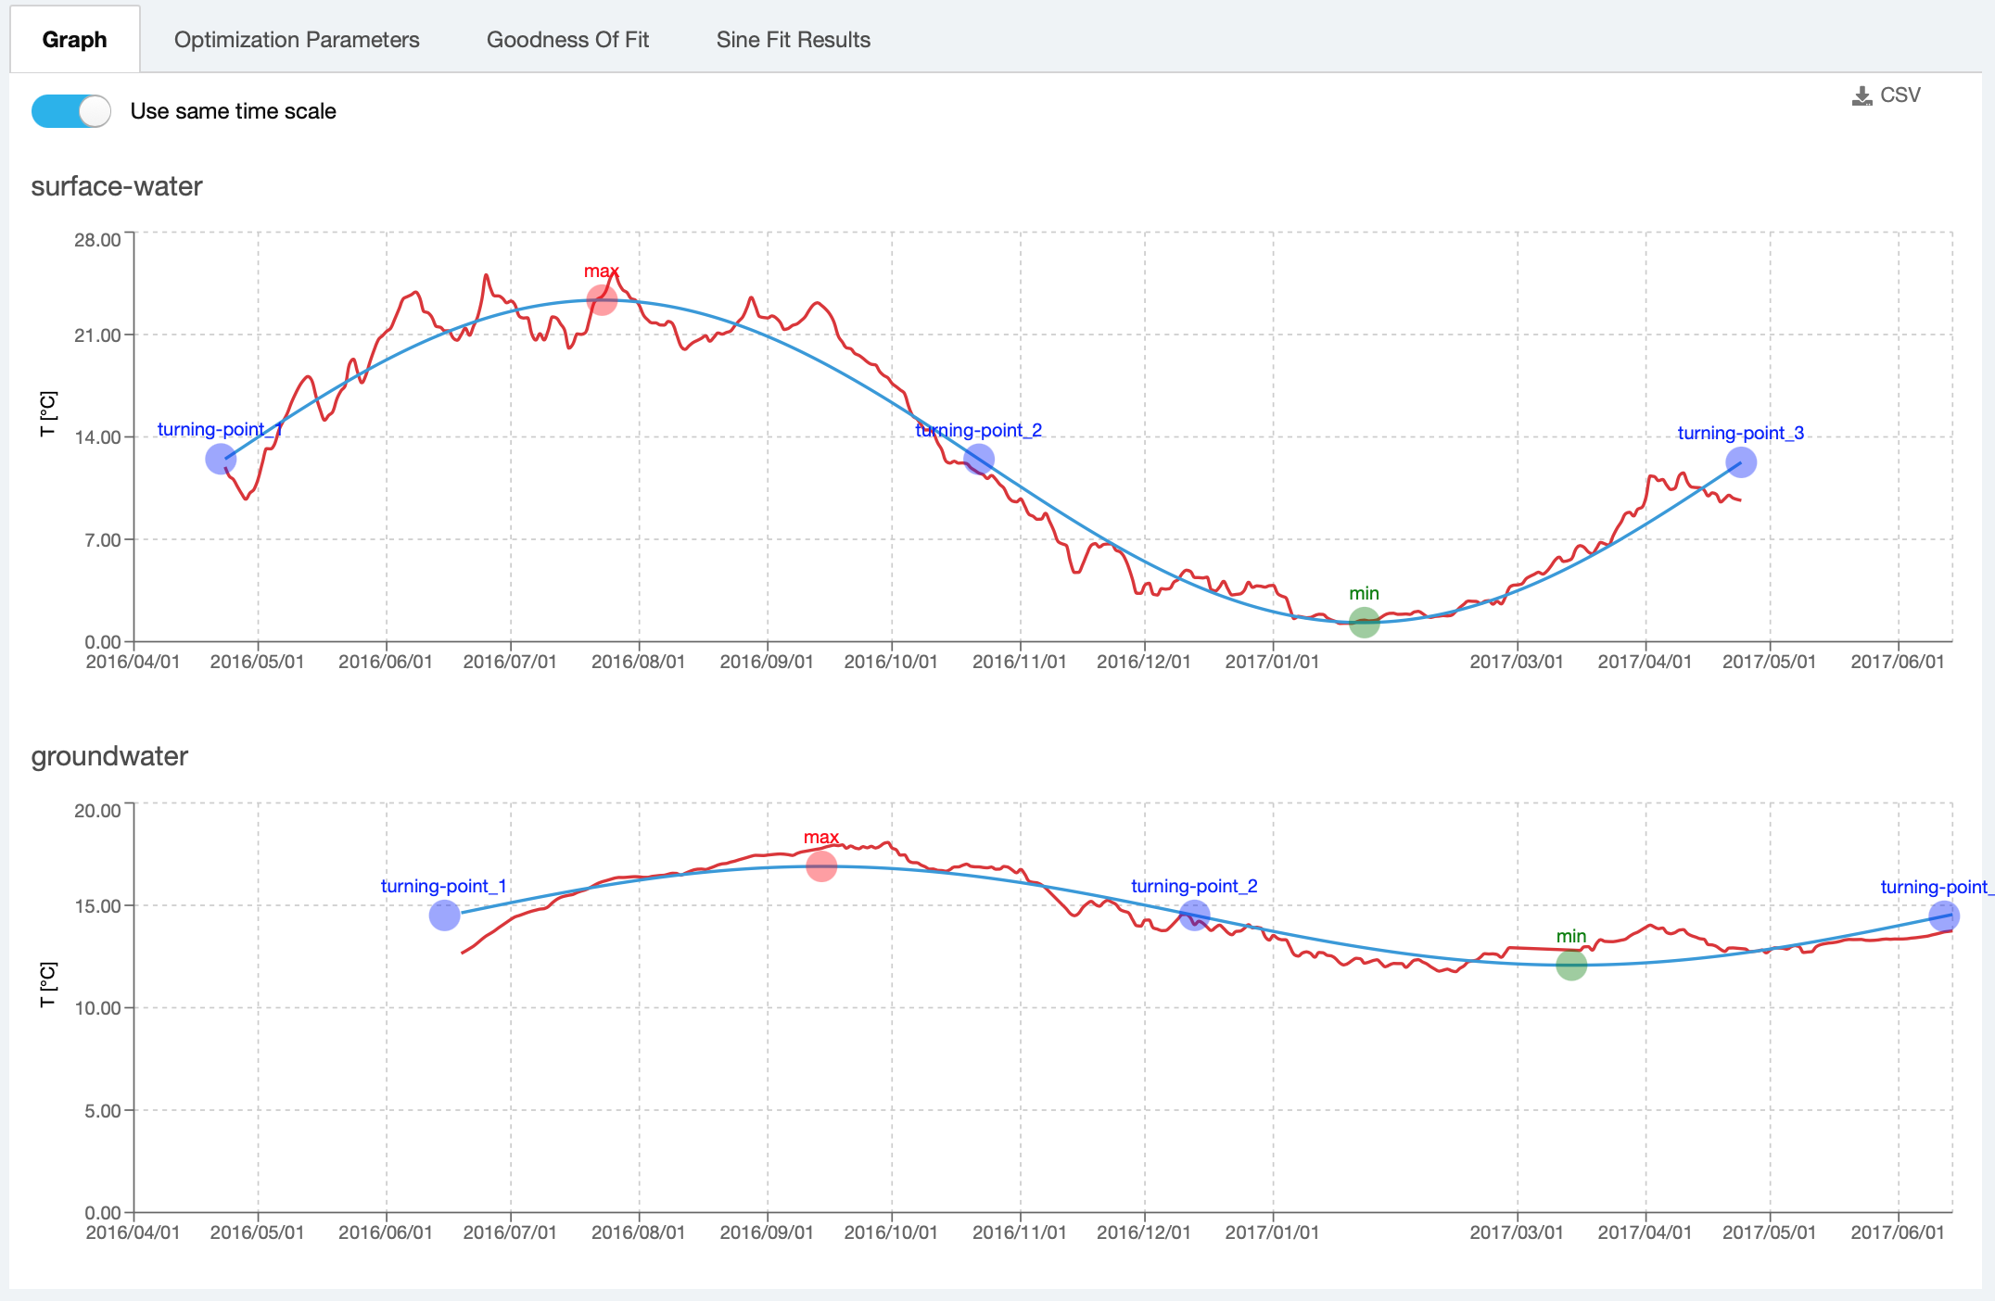Click the groundwater chart title

pyautogui.click(x=109, y=756)
